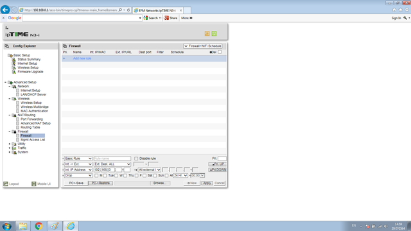Click the Basic Setup folder icon
411x231 pixels.
pos(10,55)
